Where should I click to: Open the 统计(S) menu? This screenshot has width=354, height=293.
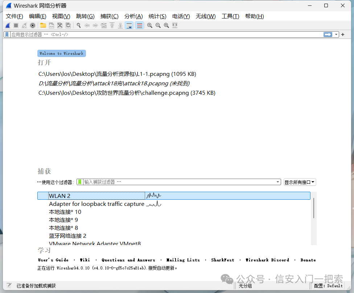pyautogui.click(x=157, y=16)
